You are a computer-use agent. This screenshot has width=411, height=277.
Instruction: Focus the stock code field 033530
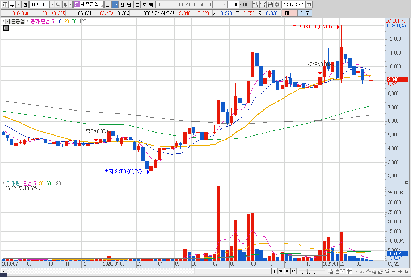pyautogui.click(x=39, y=4)
